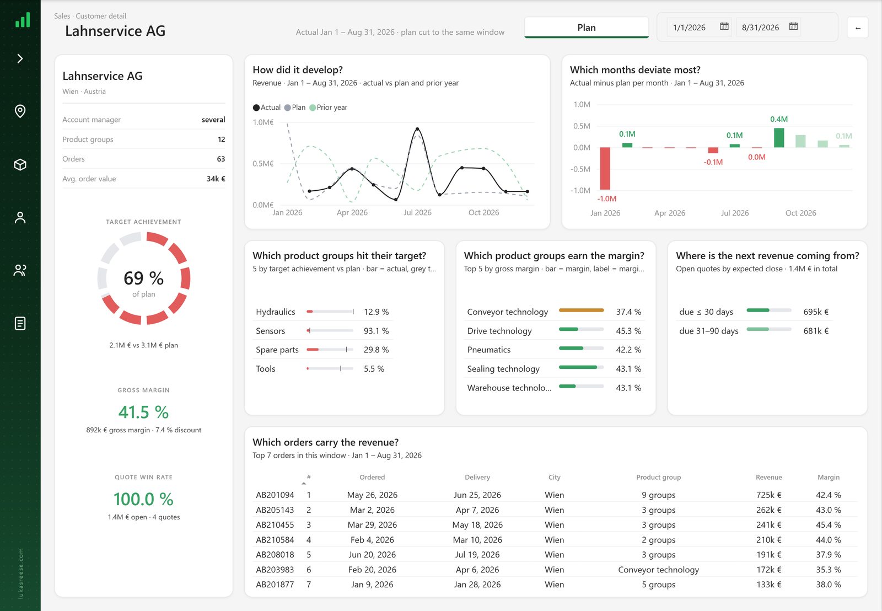Click the 725k € revenue cell

pyautogui.click(x=768, y=495)
